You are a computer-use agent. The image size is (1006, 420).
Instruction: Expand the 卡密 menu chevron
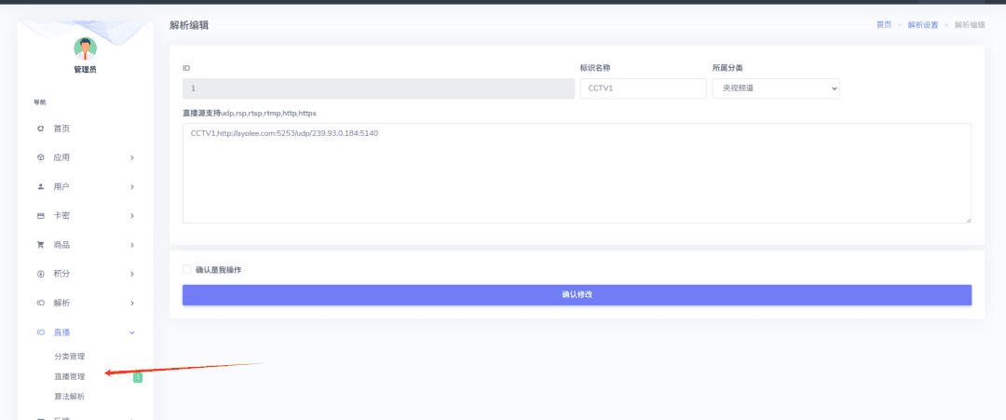(x=132, y=216)
